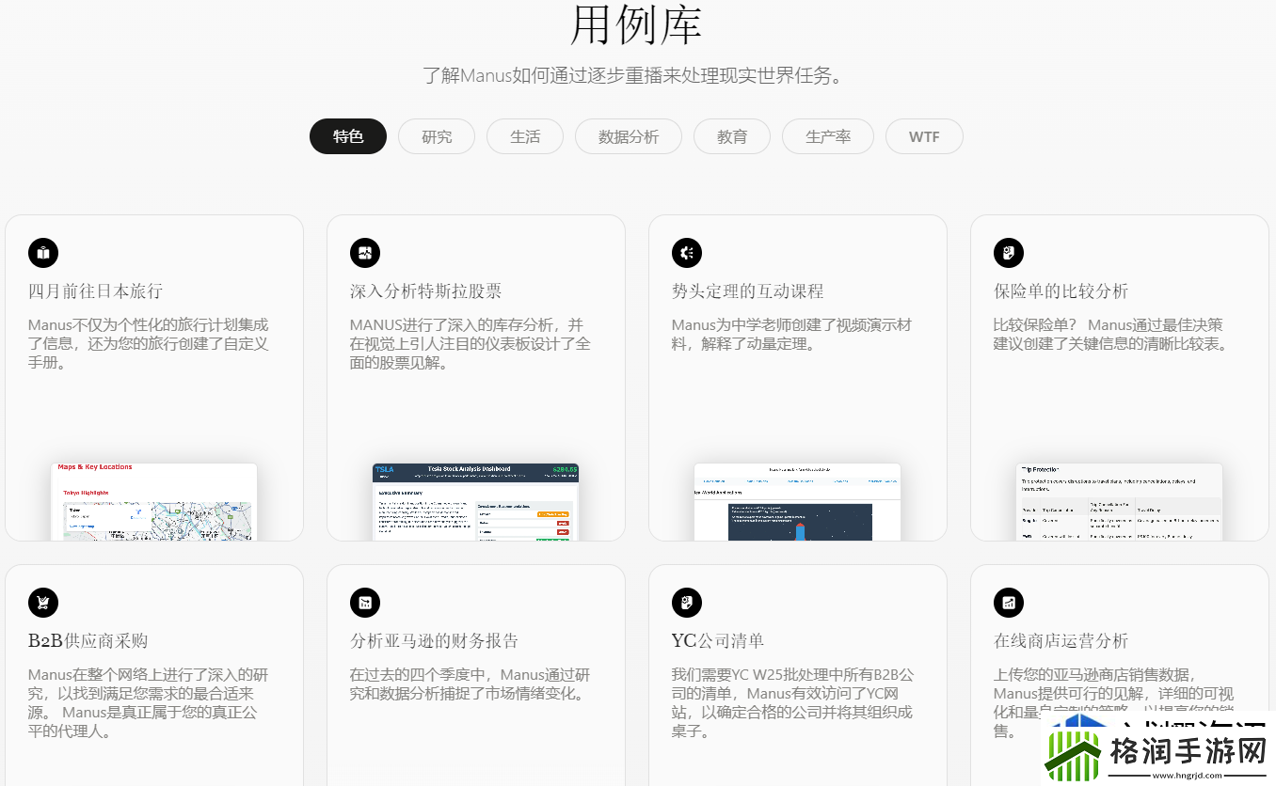
Task: Open the 保险单的比较分析 title
Action: tap(1061, 291)
